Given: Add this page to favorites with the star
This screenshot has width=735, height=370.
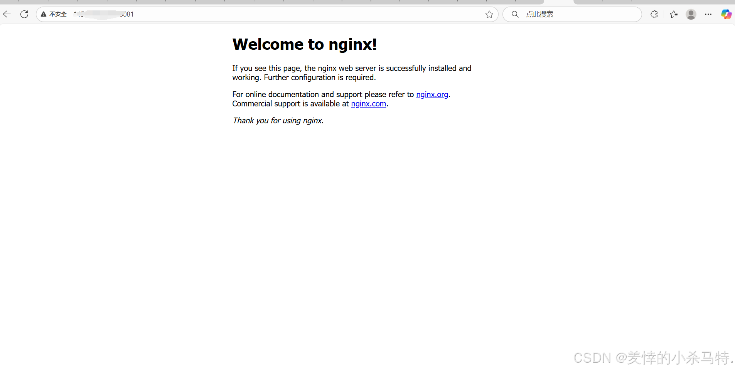Looking at the screenshot, I should 489,14.
